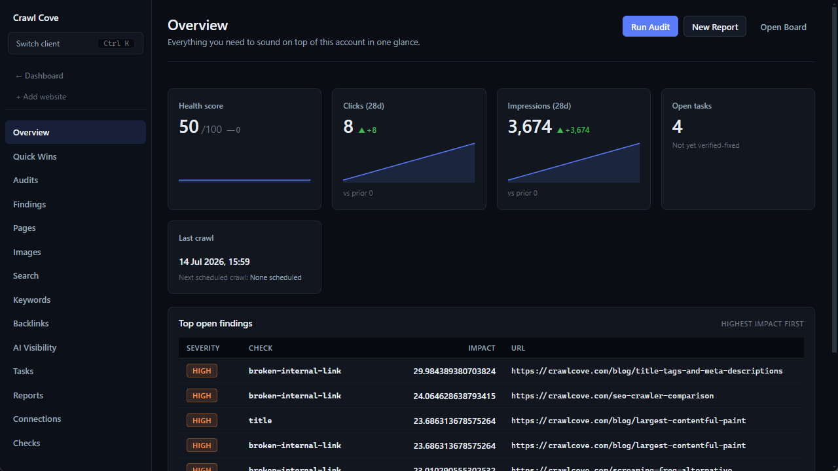Select Overview in sidebar
The image size is (838, 471).
75,132
